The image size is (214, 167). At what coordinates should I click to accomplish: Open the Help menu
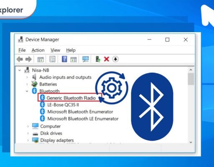pos(71,50)
